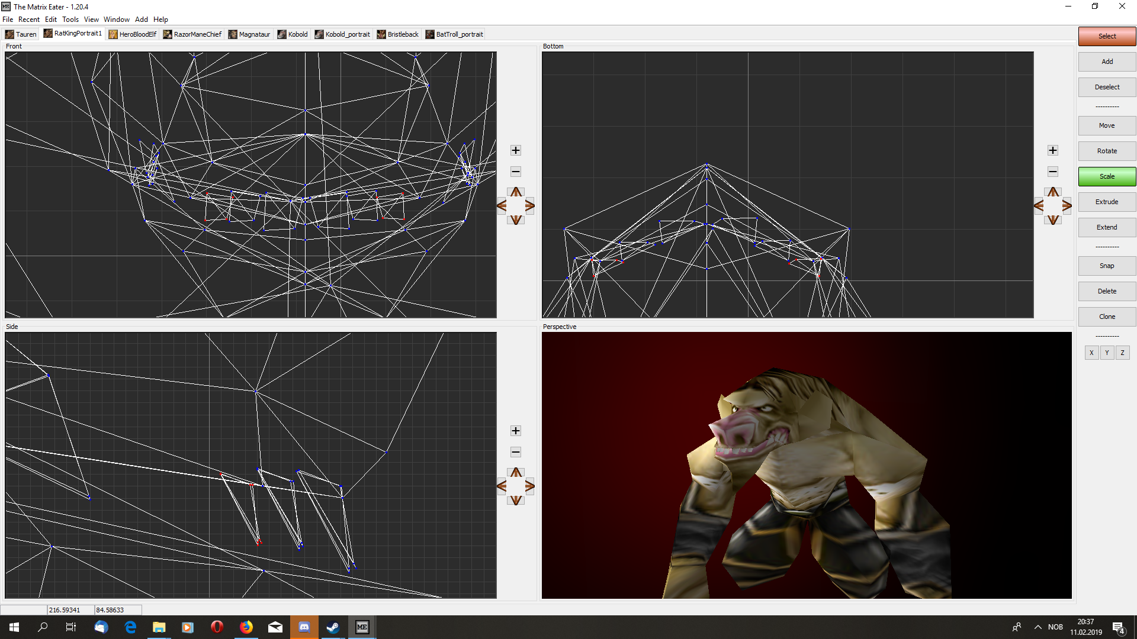Screen dimensions: 1137x639
Task: Switch to the Kobold_portrait tab
Action: [x=342, y=34]
